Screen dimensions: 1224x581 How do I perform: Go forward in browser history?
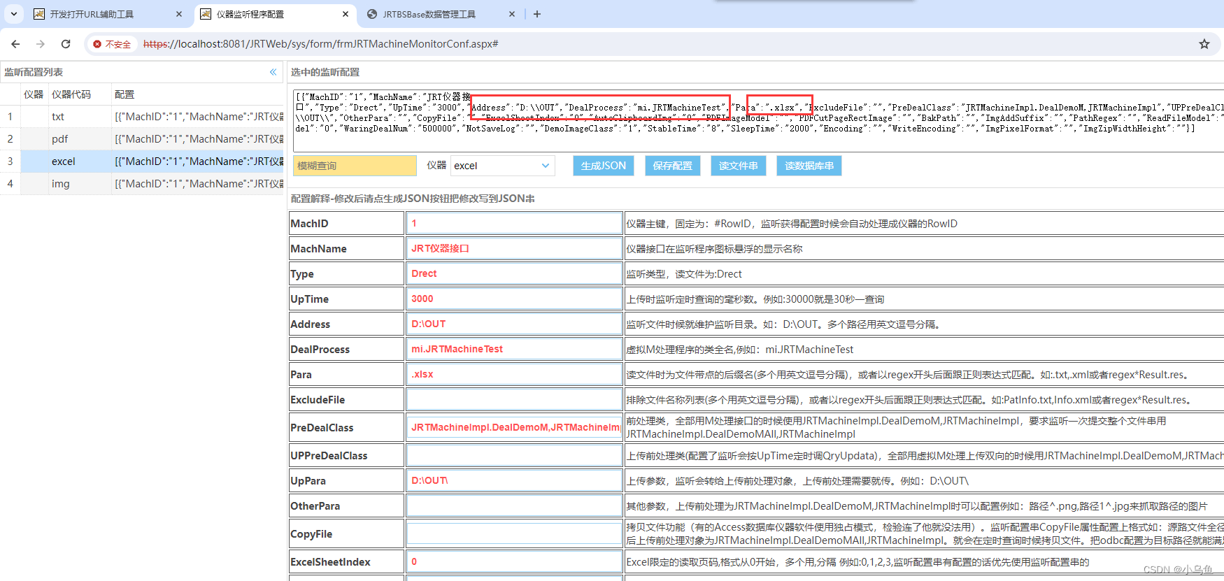[41, 44]
